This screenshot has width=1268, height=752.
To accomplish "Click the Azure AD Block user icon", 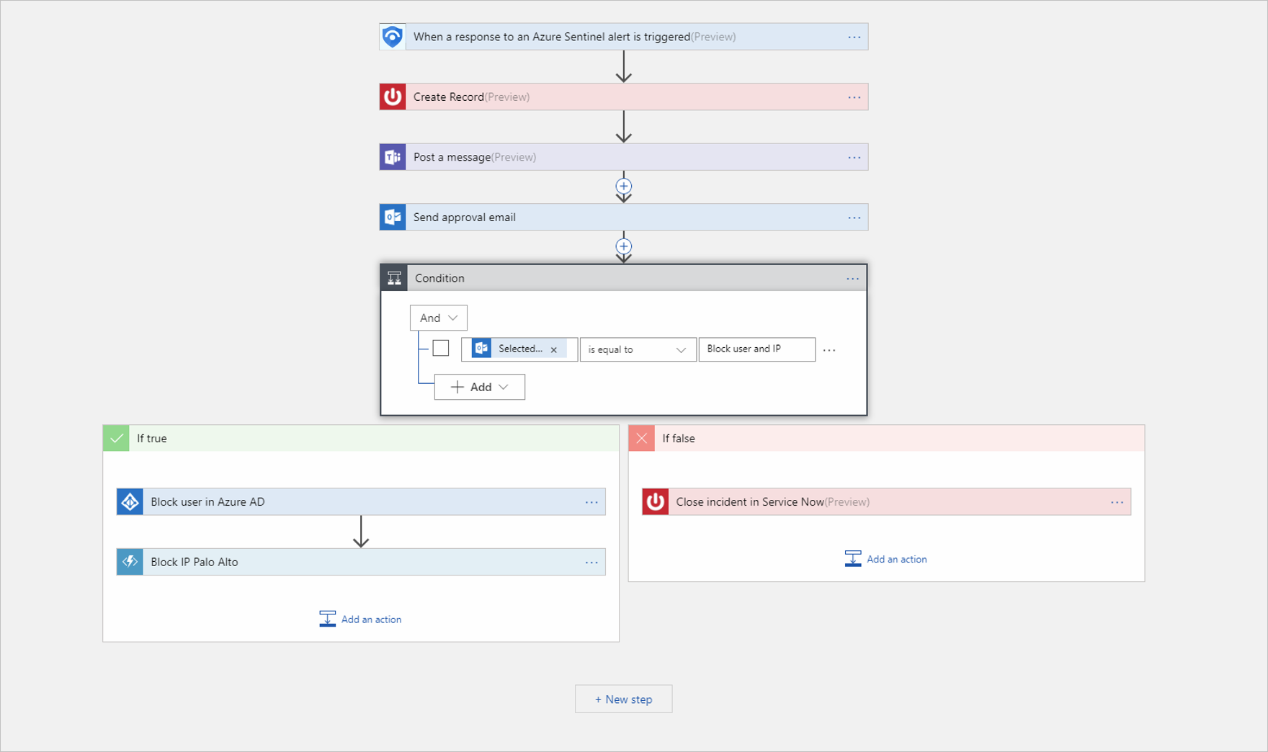I will pos(130,502).
